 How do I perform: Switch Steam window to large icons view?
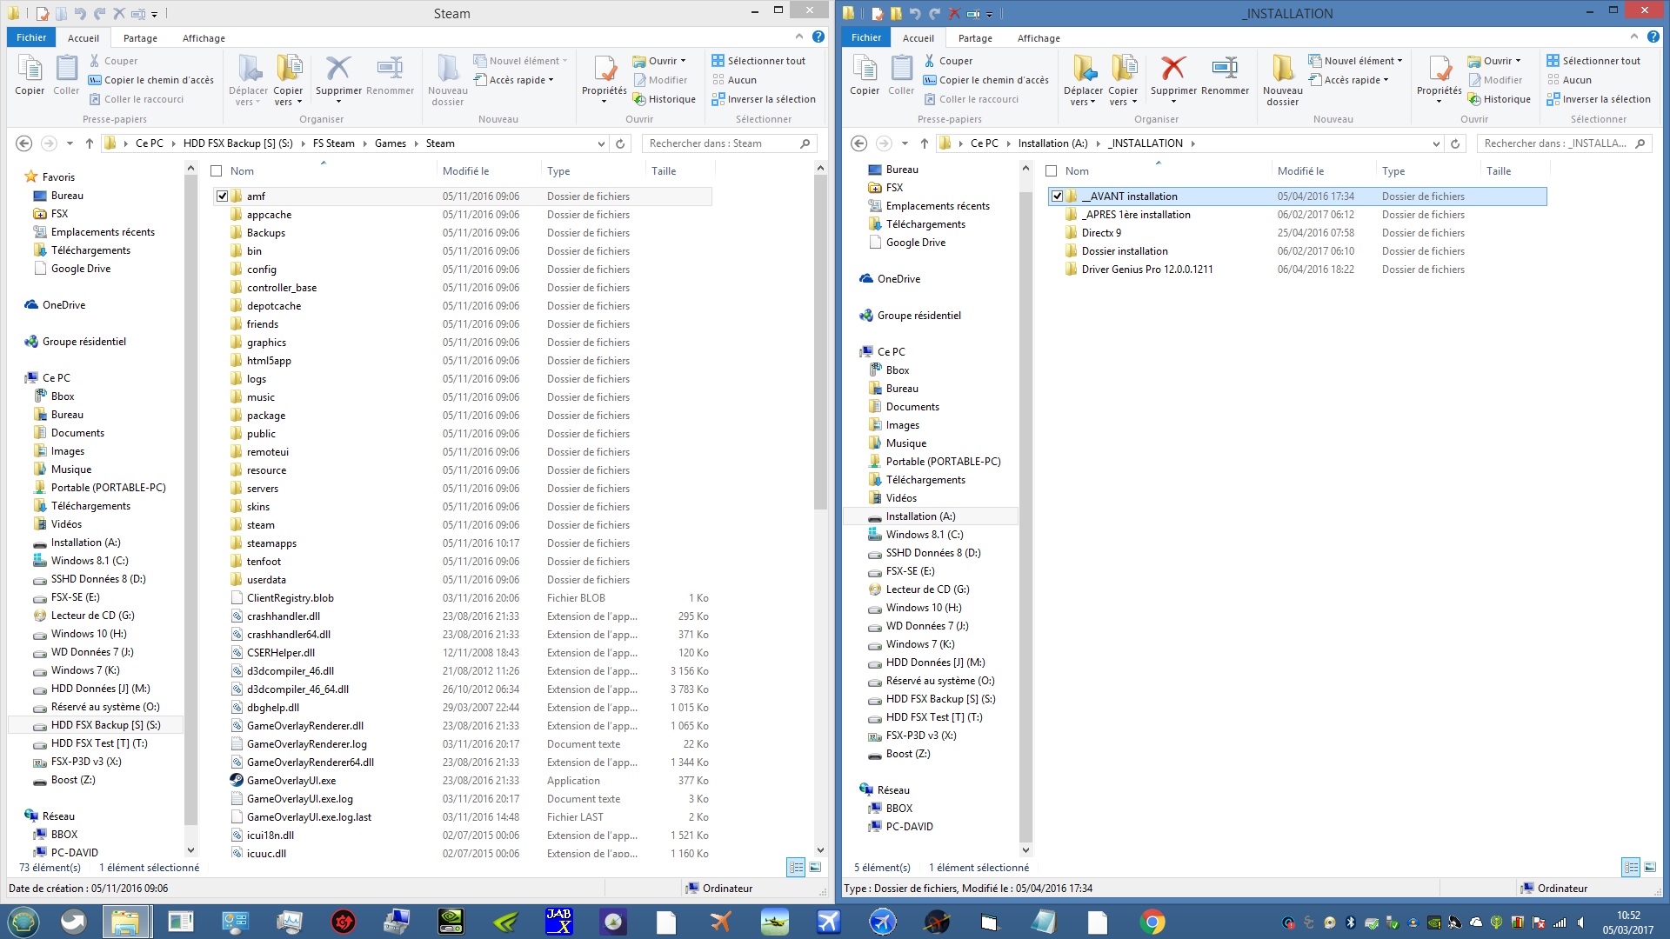coord(815,867)
